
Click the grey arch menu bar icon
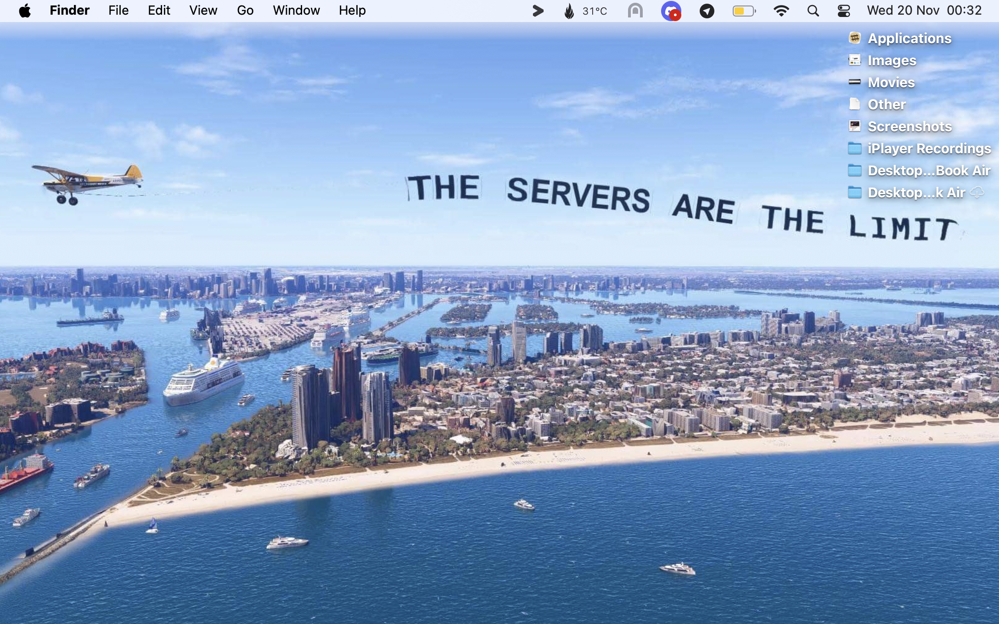click(x=635, y=11)
